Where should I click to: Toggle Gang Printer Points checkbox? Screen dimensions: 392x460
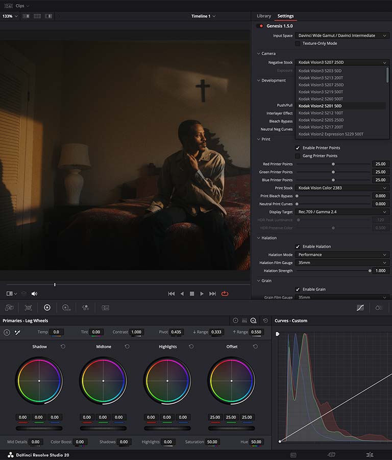298,156
